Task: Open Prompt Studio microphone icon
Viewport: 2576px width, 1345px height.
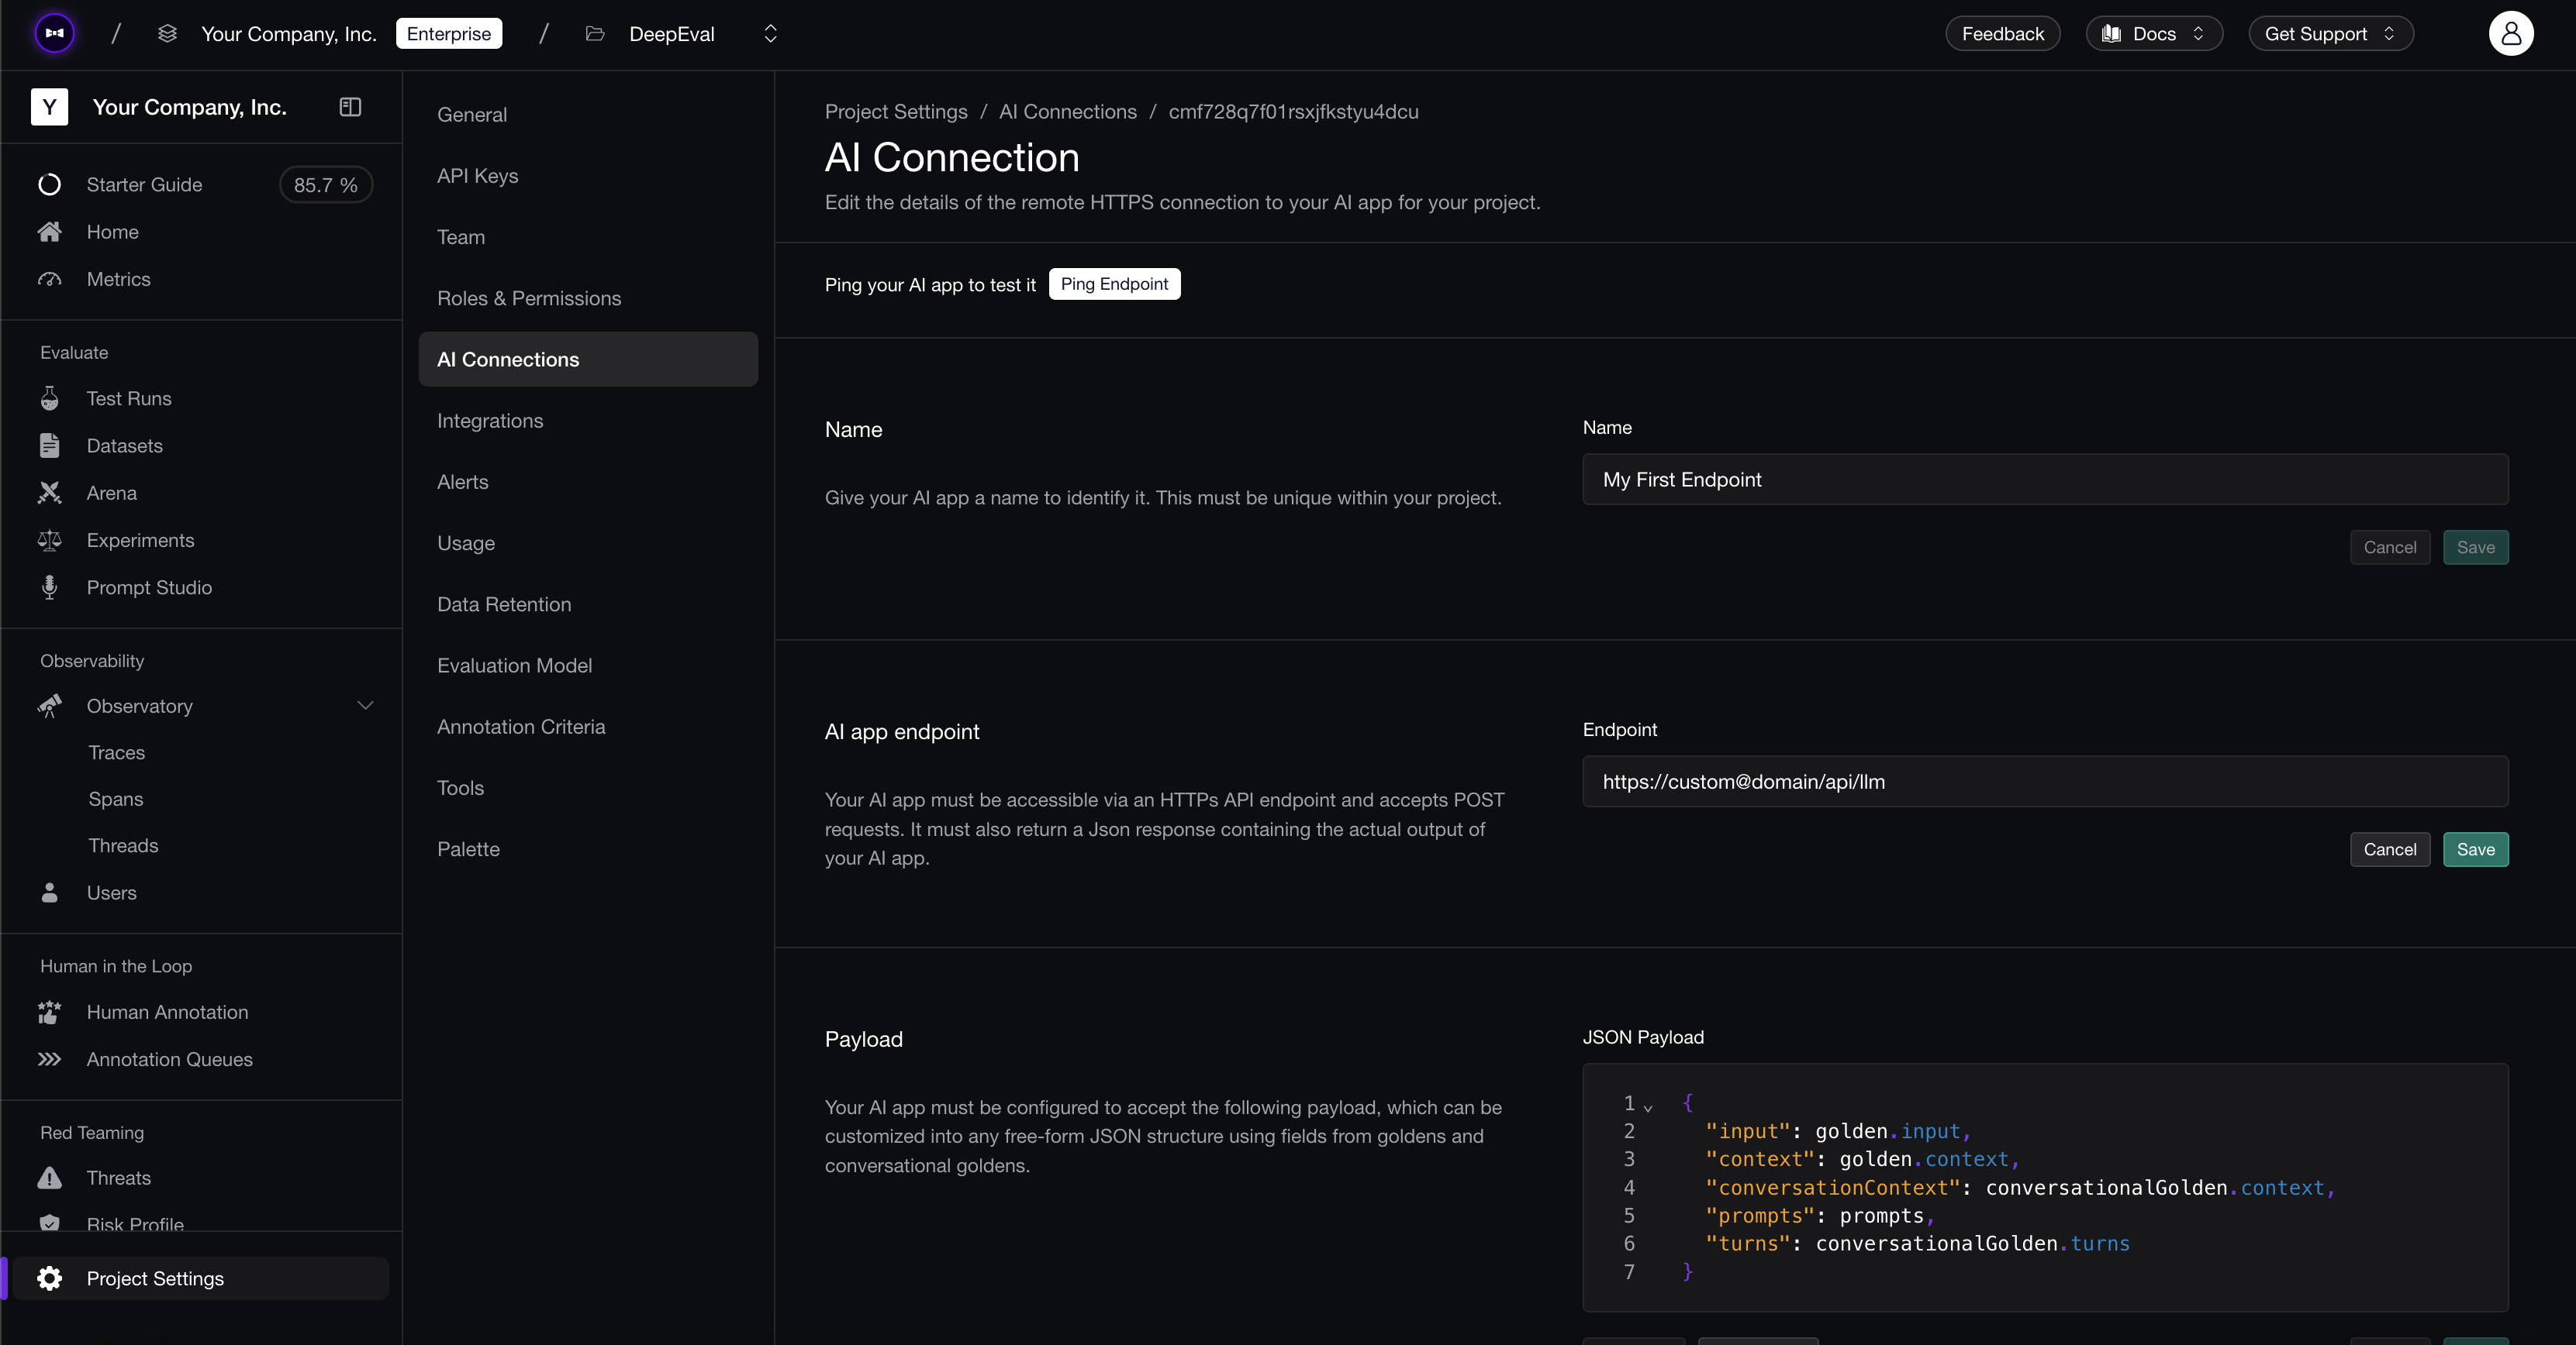Action: point(49,587)
